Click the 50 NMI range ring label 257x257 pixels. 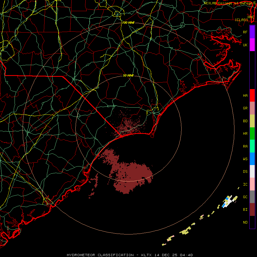(x=128, y=75)
